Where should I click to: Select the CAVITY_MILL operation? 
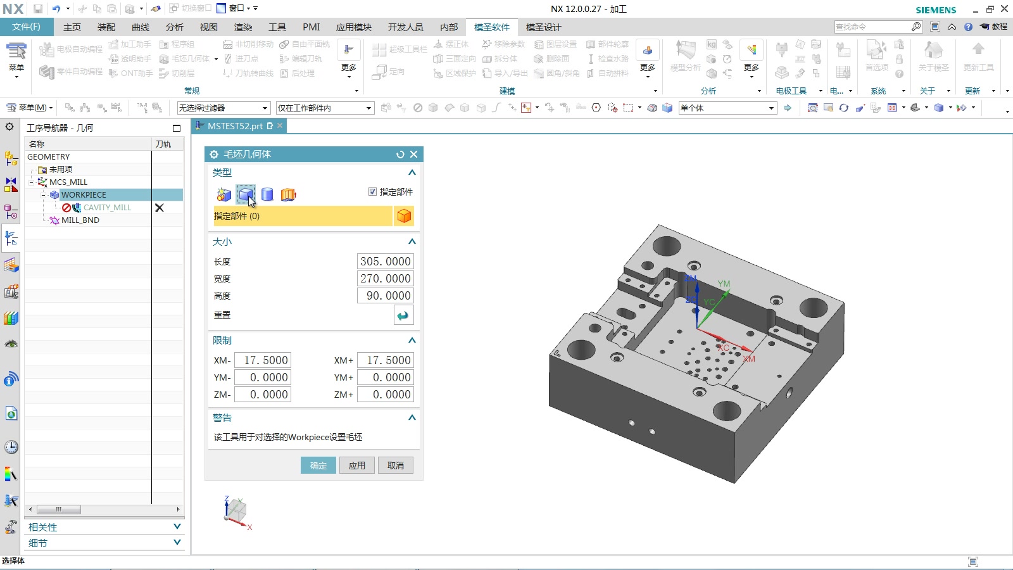point(107,208)
